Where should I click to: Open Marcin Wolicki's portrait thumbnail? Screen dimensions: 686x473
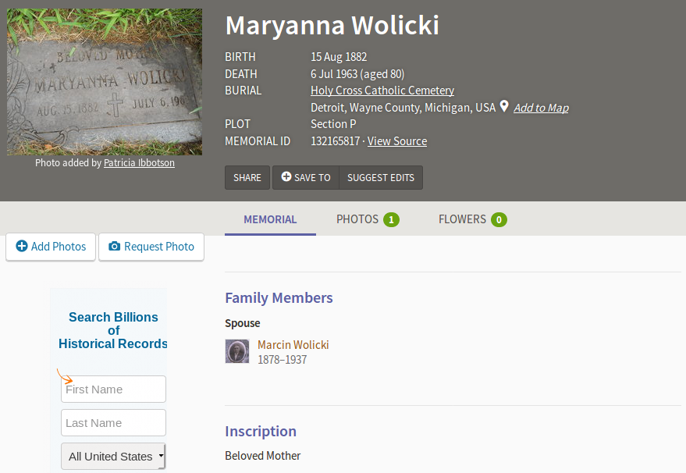pos(237,351)
